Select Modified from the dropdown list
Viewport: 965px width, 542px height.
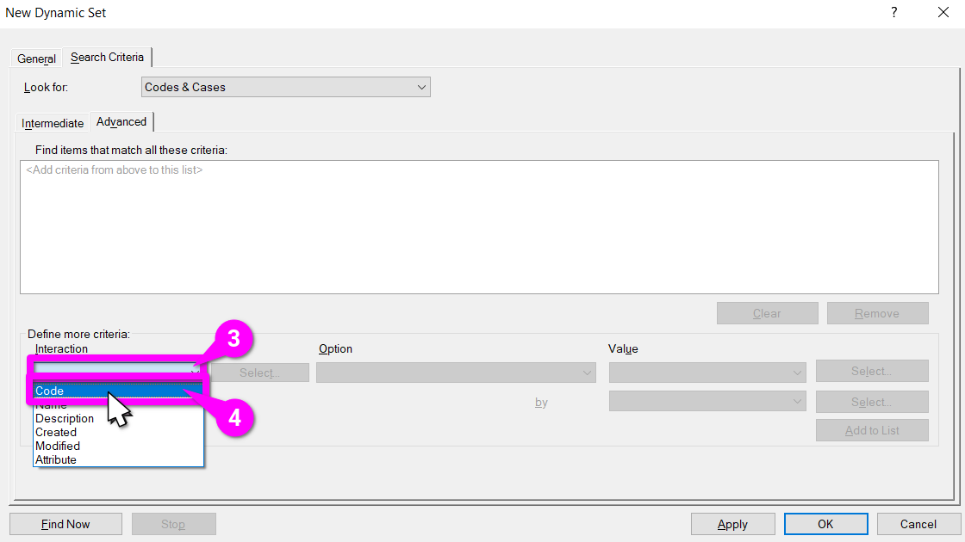[58, 447]
